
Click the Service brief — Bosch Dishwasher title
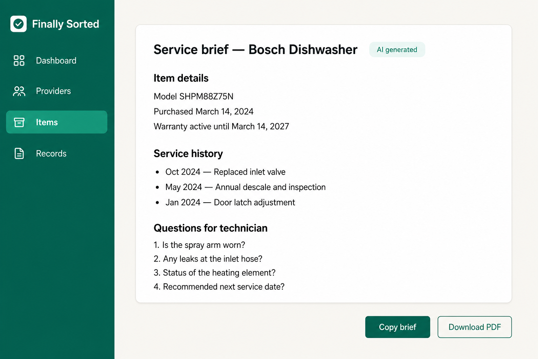[x=255, y=49]
